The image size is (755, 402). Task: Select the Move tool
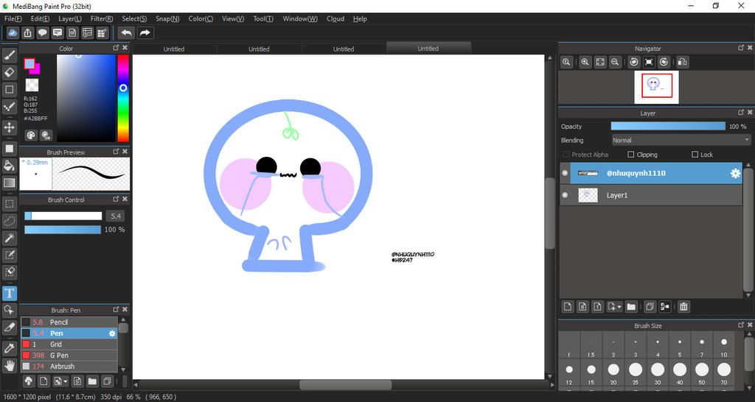[x=9, y=127]
